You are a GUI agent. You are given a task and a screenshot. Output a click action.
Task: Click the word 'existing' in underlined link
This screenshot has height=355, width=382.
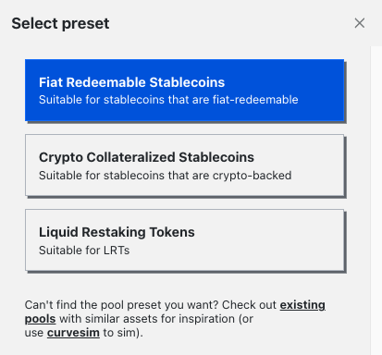[x=302, y=304]
